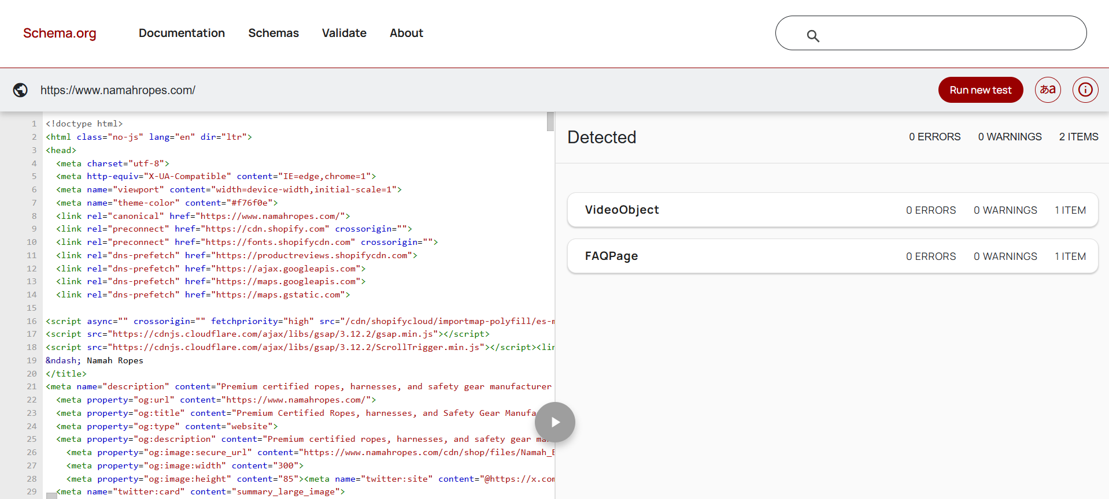Open the Validate menu item
1109x499 pixels.
coord(344,33)
